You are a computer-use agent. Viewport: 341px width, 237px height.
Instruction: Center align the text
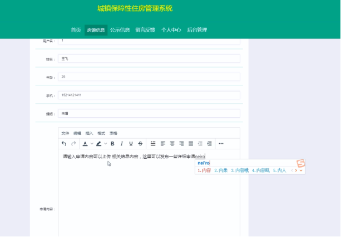172,144
